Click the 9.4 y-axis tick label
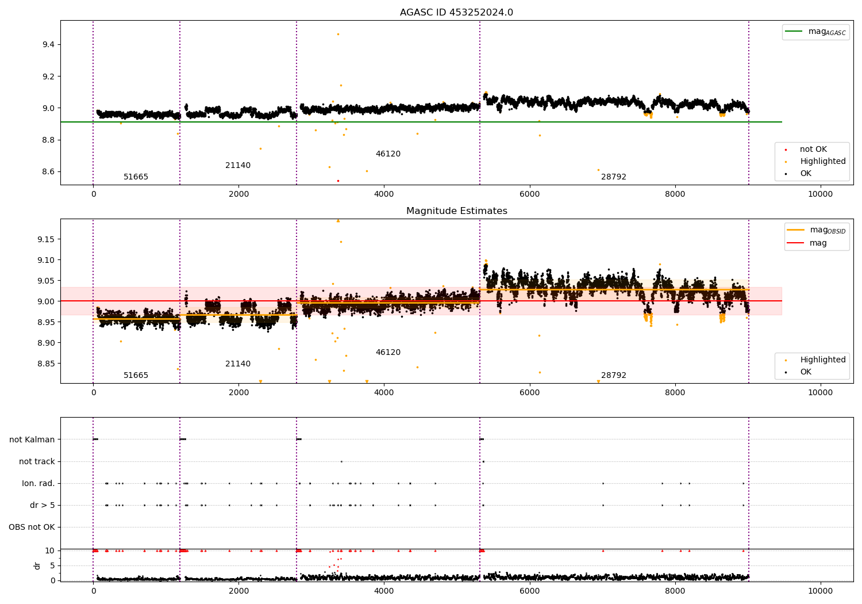Image resolution: width=862 pixels, height=604 pixels. pos(48,45)
